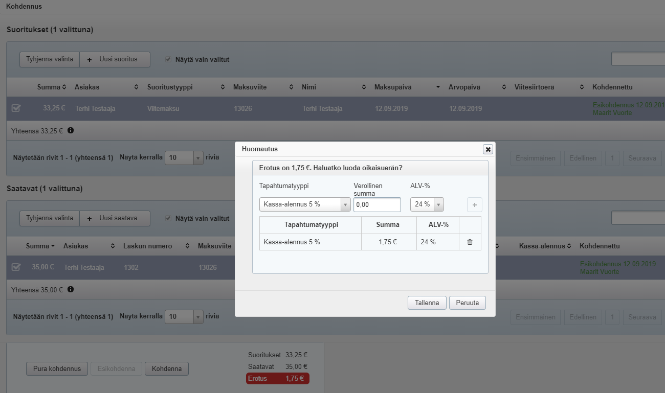Open the ALV-% dropdown
Viewport: 665px width, 393px height.
click(x=427, y=204)
